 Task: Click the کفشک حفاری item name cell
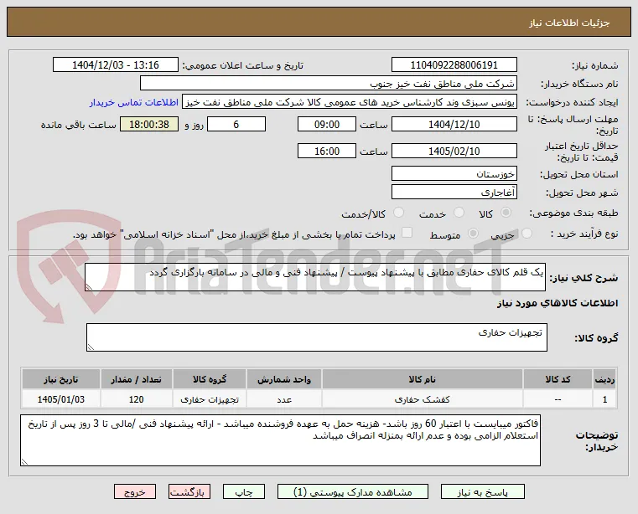pyautogui.click(x=423, y=399)
